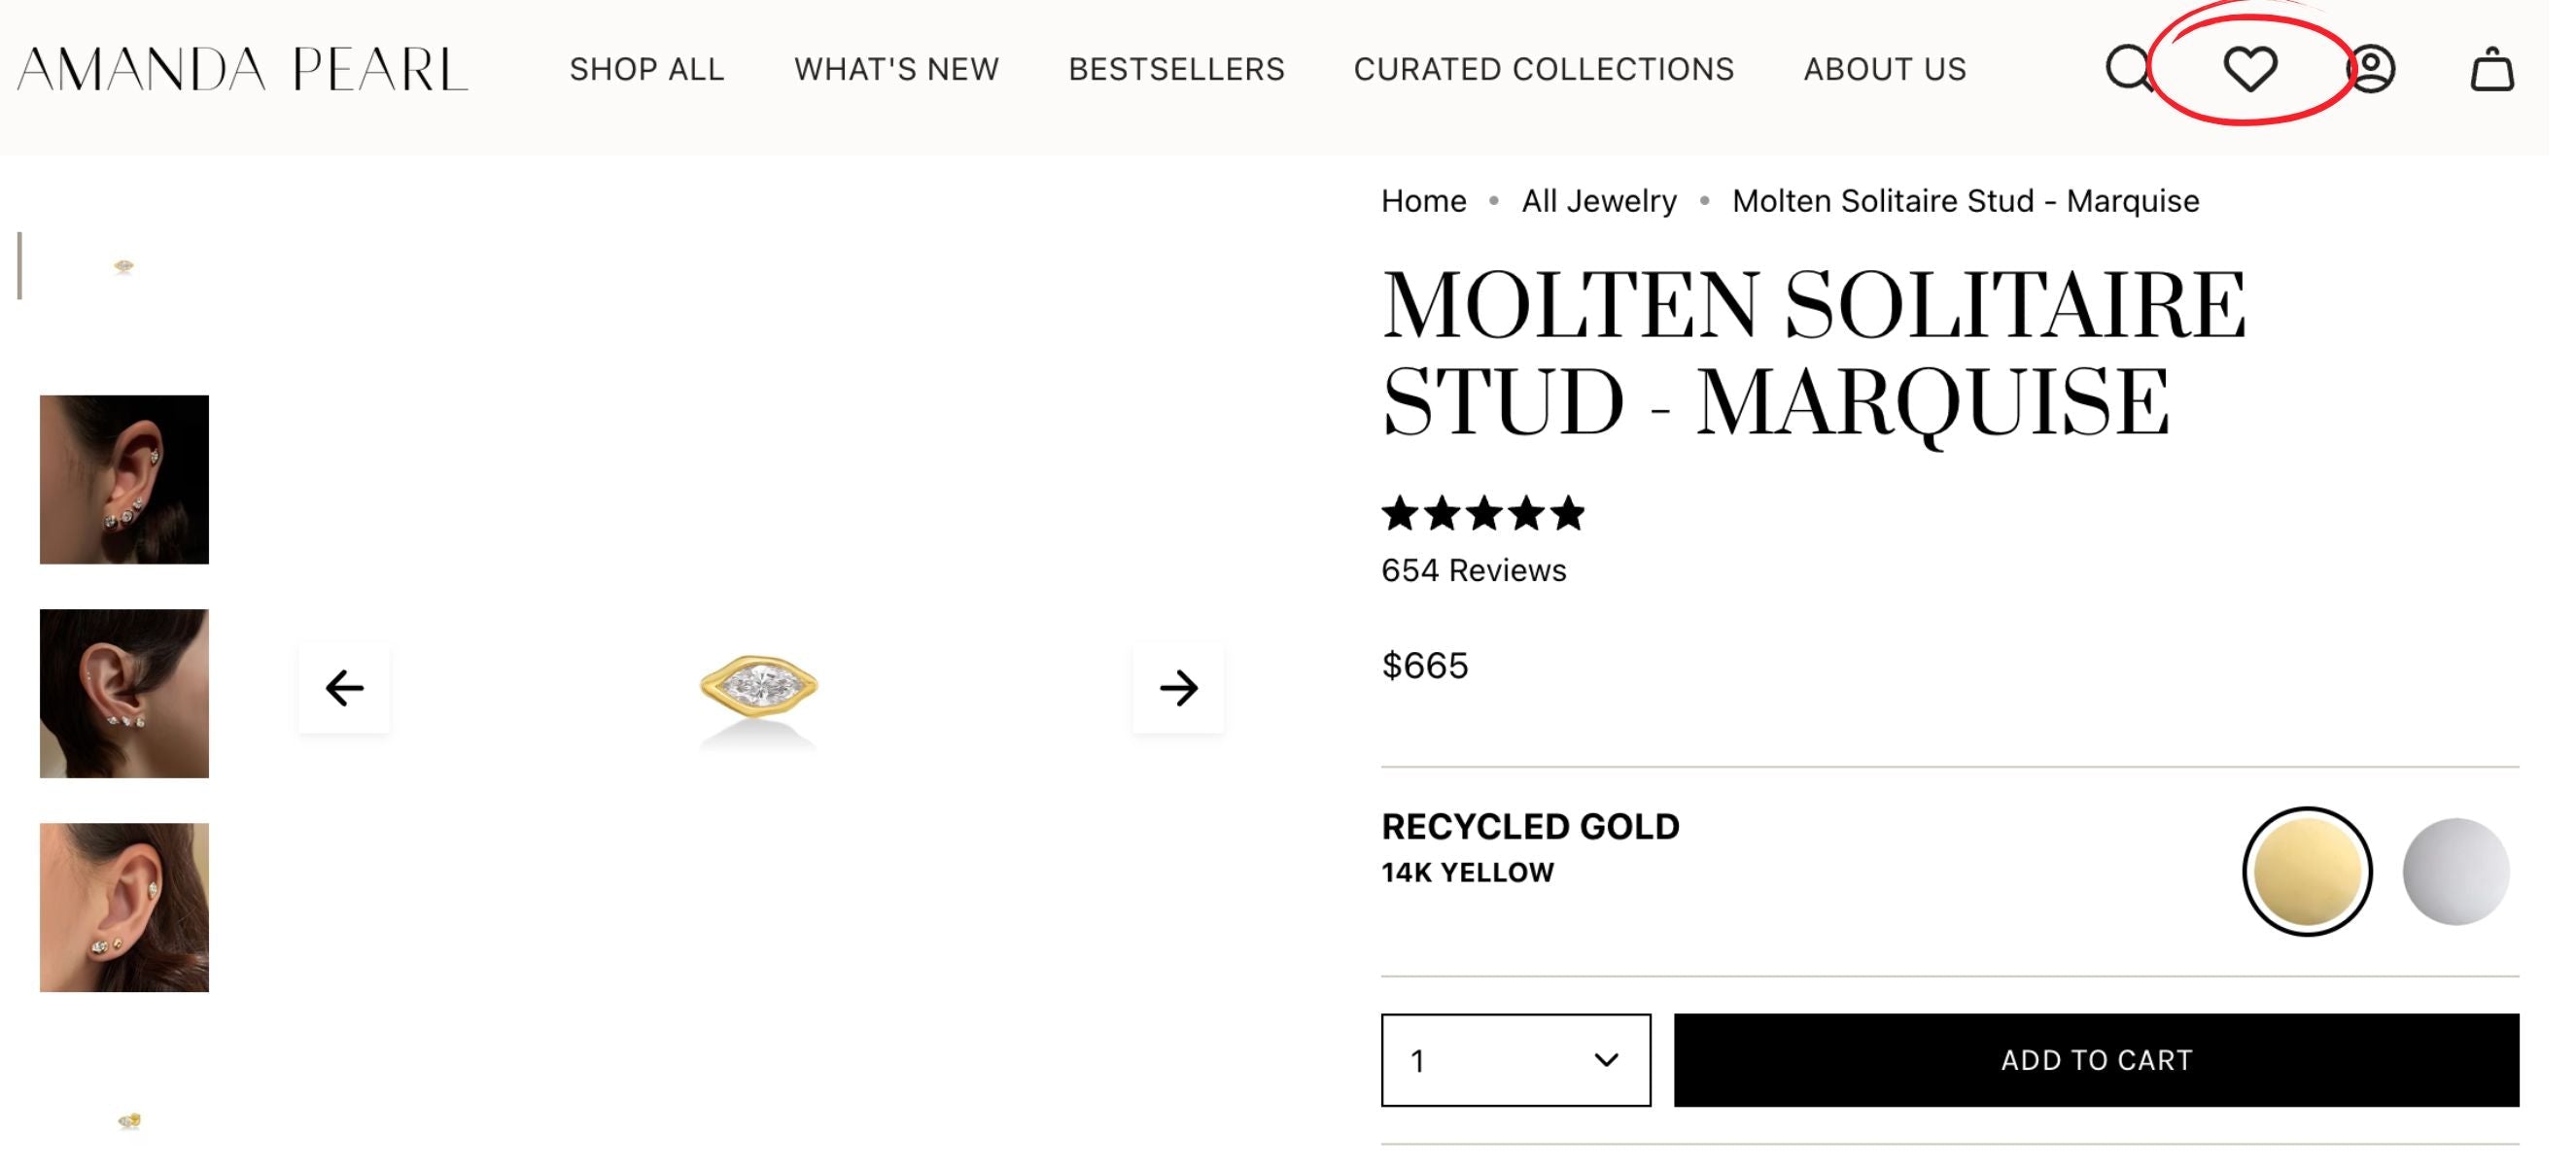Click the five-star rating icons
2576x1166 pixels.
tap(1483, 514)
